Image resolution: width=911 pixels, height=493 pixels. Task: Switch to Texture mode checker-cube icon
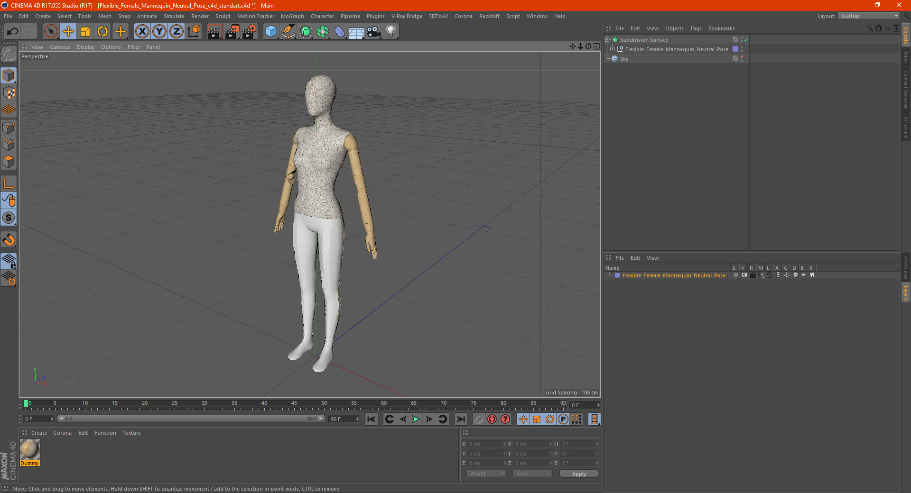pos(9,93)
